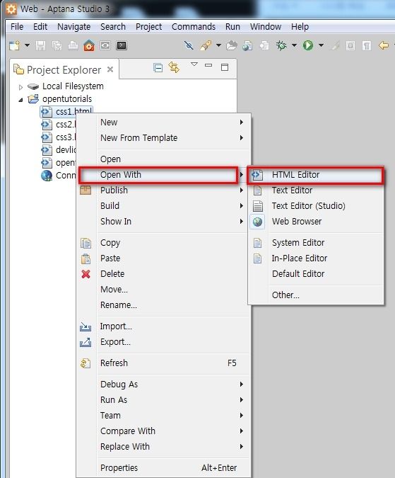
Task: Click Copy in the context menu
Action: click(164, 243)
